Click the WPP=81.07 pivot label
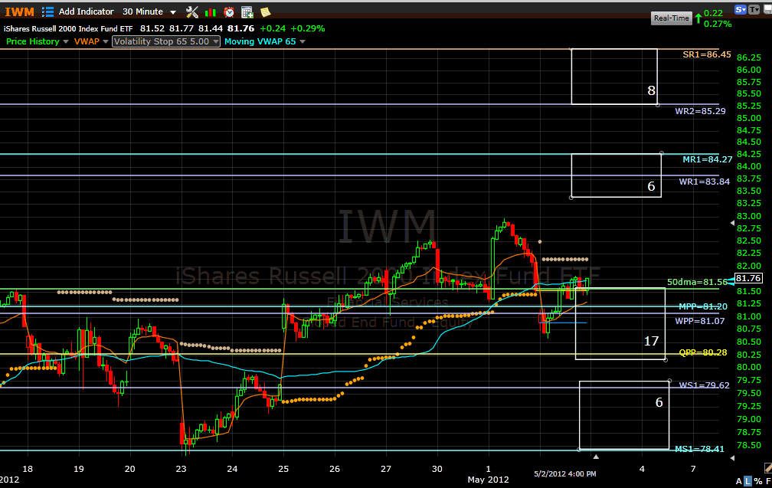This screenshot has width=772, height=488. click(700, 321)
